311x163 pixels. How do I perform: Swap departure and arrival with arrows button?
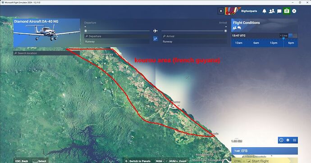(x=155, y=39)
